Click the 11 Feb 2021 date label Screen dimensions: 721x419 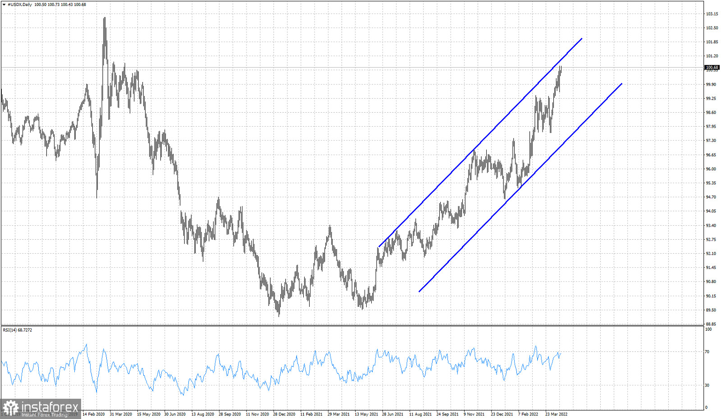(x=311, y=414)
